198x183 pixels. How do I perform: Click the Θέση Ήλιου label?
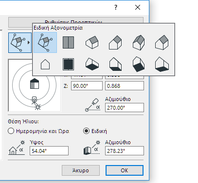click(23, 121)
